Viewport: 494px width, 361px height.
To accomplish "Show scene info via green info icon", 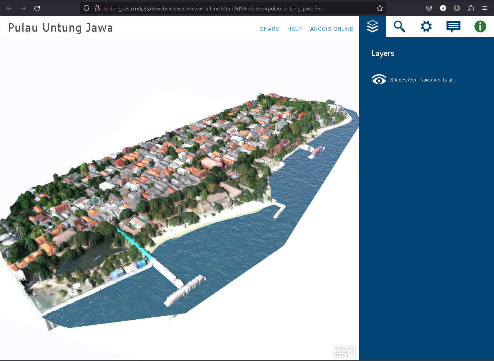I will tap(480, 27).
